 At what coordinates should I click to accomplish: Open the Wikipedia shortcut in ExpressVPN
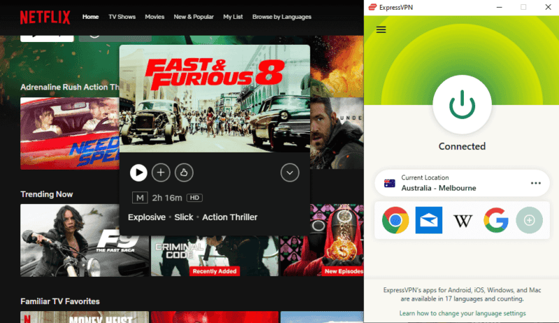tap(463, 221)
